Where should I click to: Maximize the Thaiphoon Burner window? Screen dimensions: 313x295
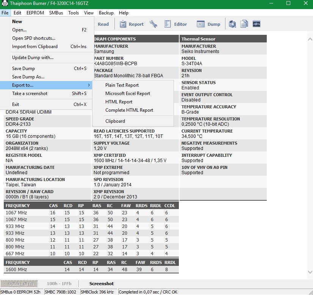(x=288, y=3)
